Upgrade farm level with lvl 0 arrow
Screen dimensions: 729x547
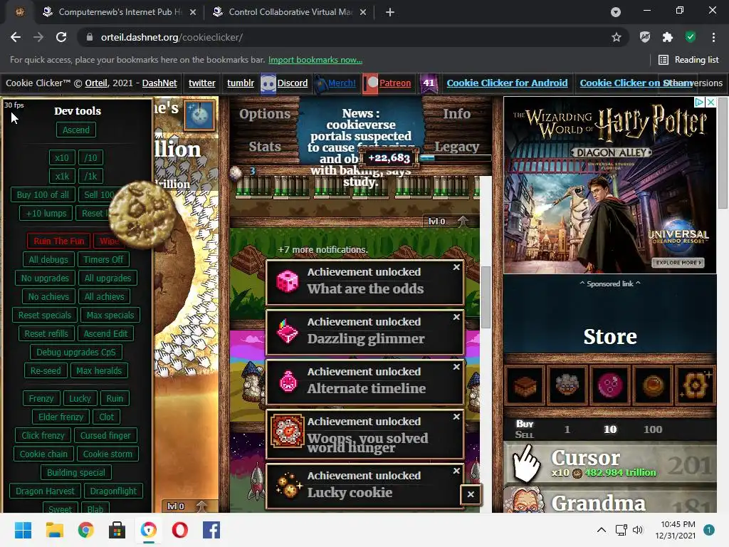462,222
